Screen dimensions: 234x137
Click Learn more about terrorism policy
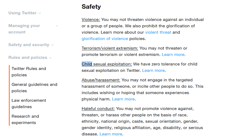pyautogui.click(x=173, y=55)
